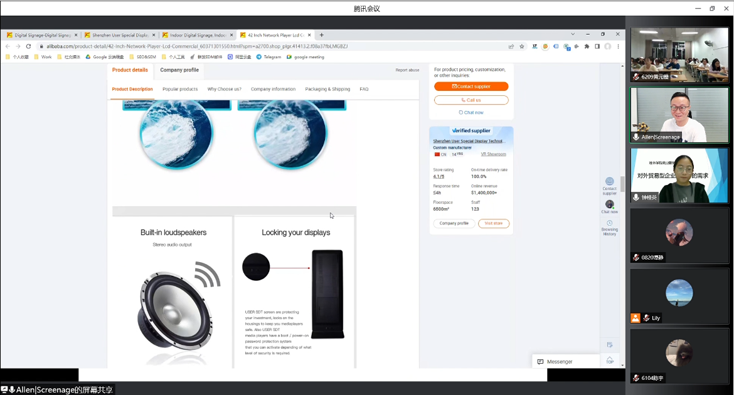The width and height of the screenshot is (734, 395).
Task: Select the Packaging & Shipping section tab
Action: pos(327,89)
